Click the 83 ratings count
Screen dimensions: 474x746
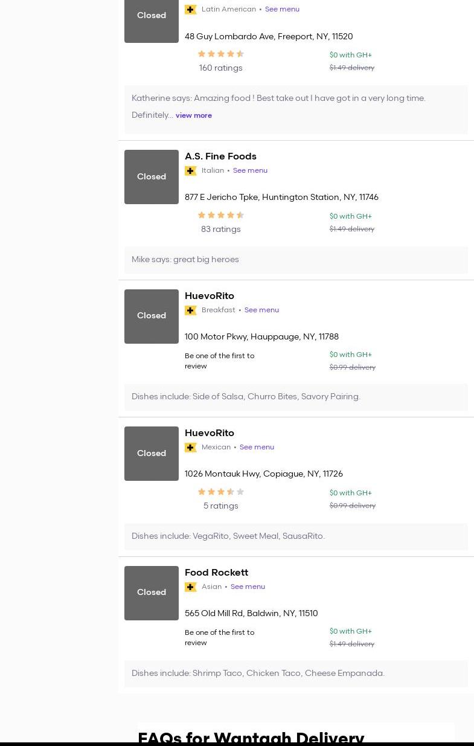[220, 230]
